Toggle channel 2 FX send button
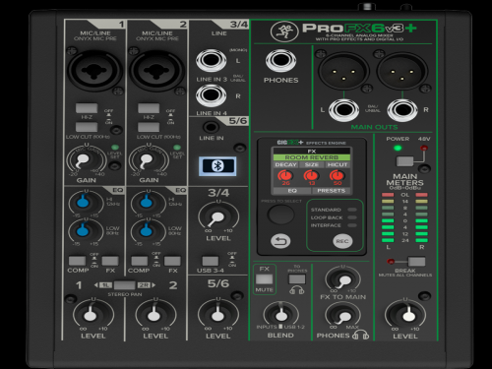 (172, 261)
